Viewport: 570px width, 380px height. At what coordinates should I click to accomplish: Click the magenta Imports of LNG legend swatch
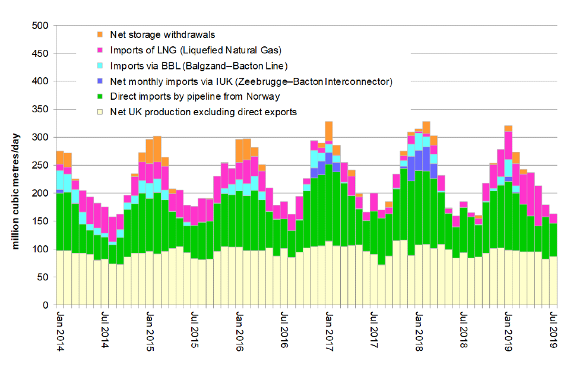tap(100, 50)
